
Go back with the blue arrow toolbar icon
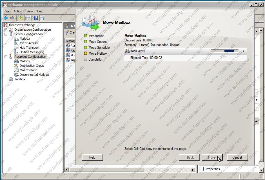(x=6, y=18)
